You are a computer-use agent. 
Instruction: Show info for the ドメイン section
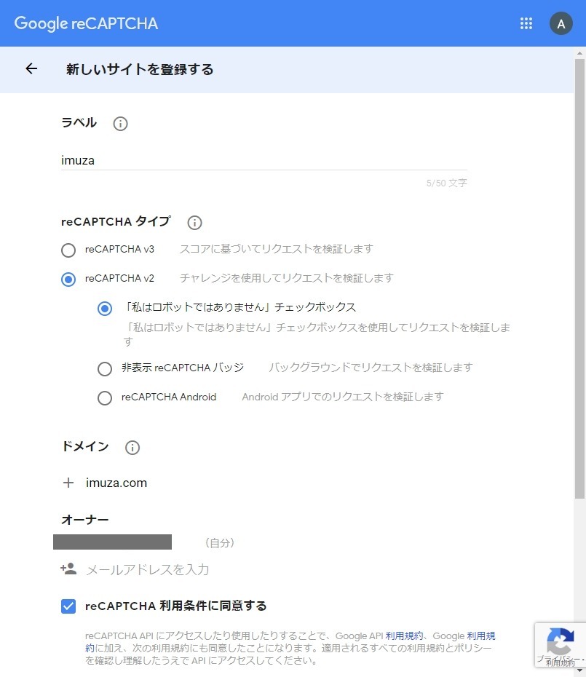132,447
